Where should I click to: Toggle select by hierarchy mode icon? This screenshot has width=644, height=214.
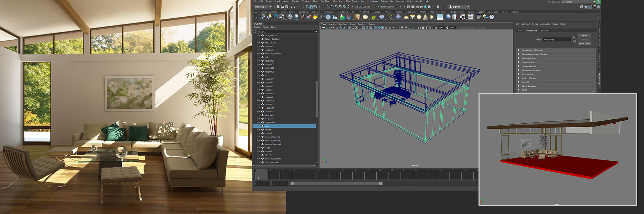click(307, 7)
